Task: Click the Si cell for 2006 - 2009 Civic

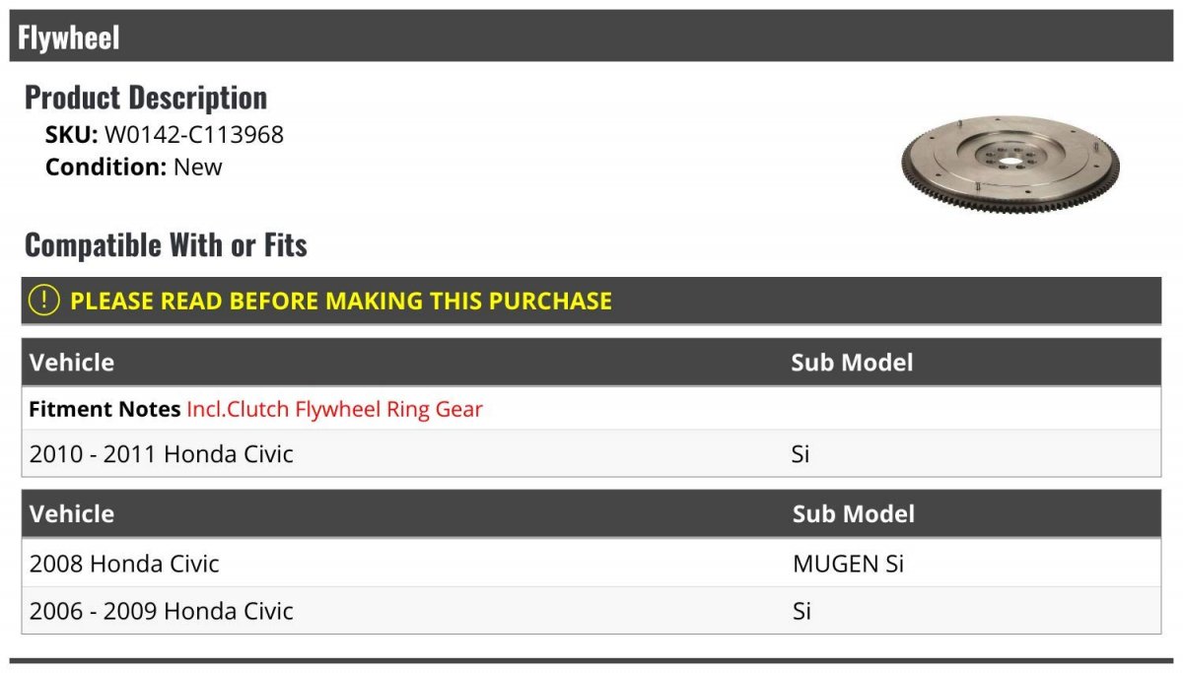Action: coord(801,611)
